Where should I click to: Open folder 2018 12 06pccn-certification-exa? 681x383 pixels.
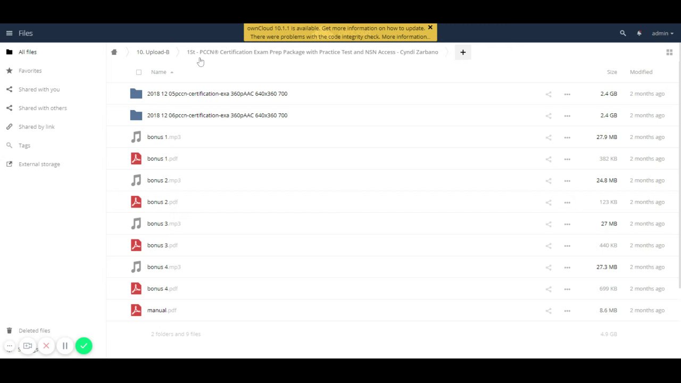point(217,115)
